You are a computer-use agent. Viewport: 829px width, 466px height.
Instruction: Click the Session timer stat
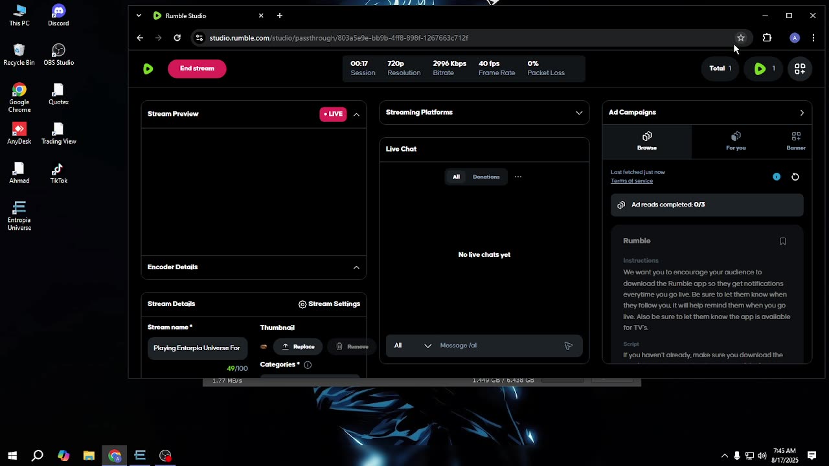[x=363, y=69]
